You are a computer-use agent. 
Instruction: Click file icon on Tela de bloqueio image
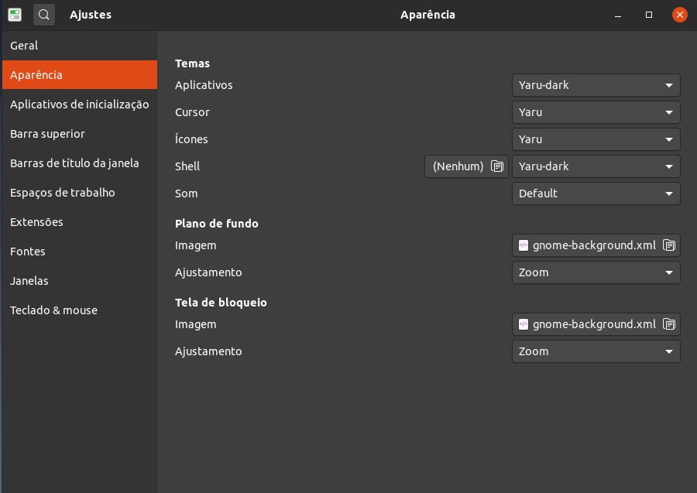[x=670, y=324]
